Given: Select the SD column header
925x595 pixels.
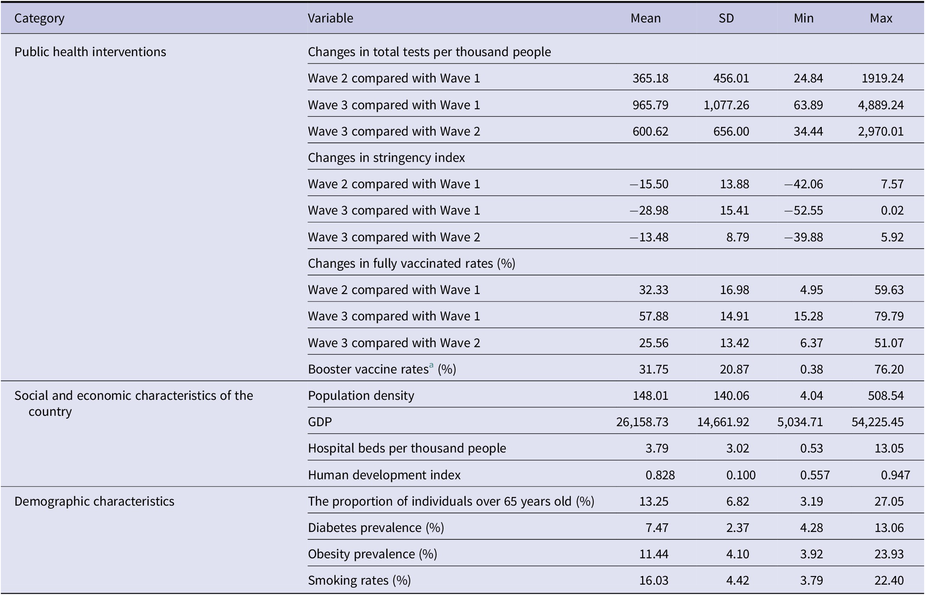Looking at the screenshot, I should click(x=726, y=18).
